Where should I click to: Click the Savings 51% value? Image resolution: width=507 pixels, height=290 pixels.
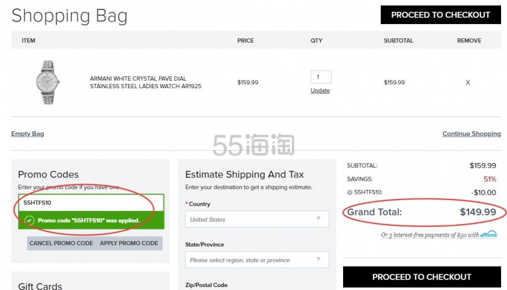489,179
